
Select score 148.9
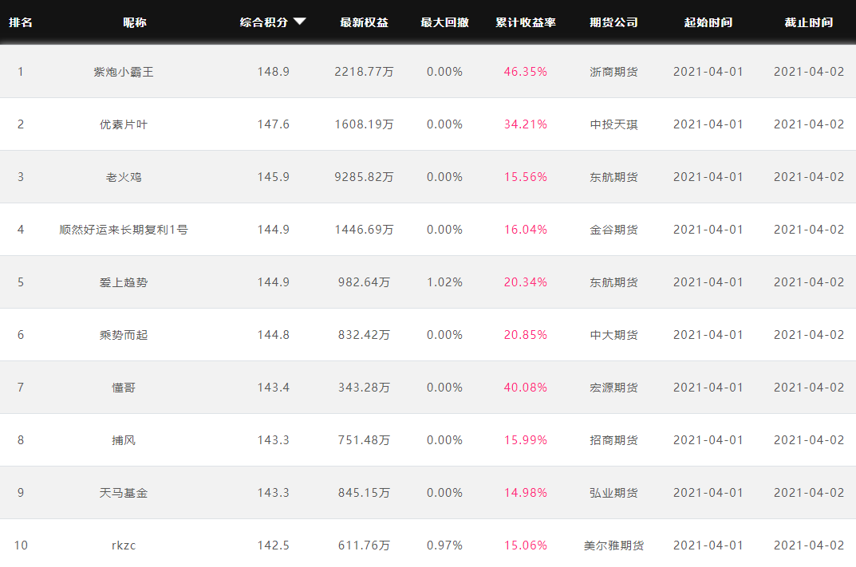pyautogui.click(x=274, y=72)
